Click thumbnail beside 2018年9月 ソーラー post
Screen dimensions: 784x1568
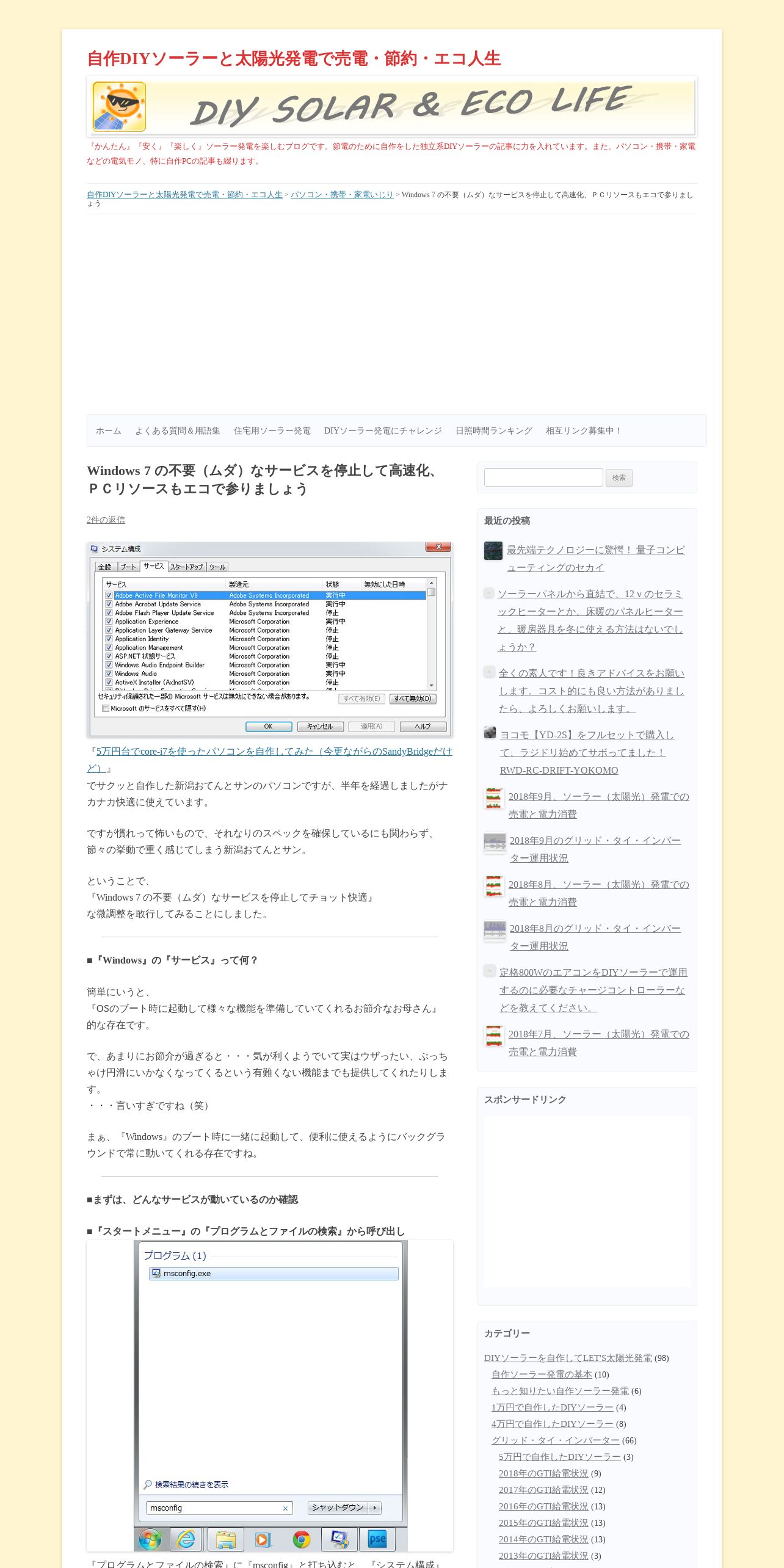494,798
